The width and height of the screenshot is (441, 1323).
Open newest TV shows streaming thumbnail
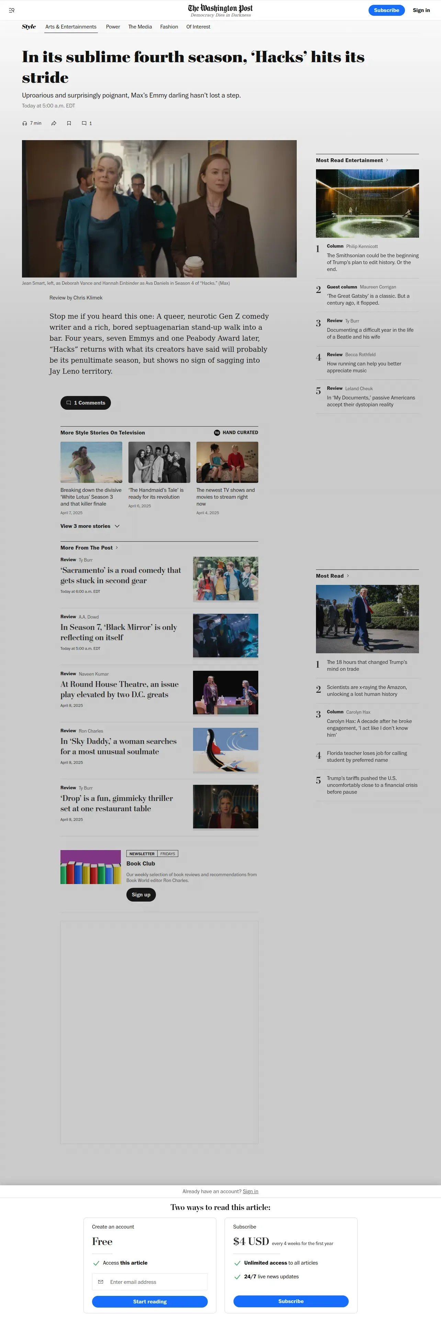pyautogui.click(x=227, y=462)
